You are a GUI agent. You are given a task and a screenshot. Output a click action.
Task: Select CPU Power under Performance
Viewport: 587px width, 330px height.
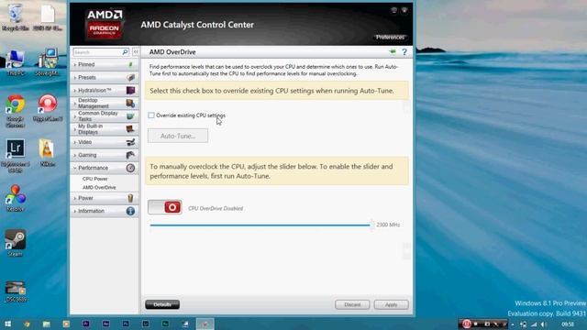95,179
